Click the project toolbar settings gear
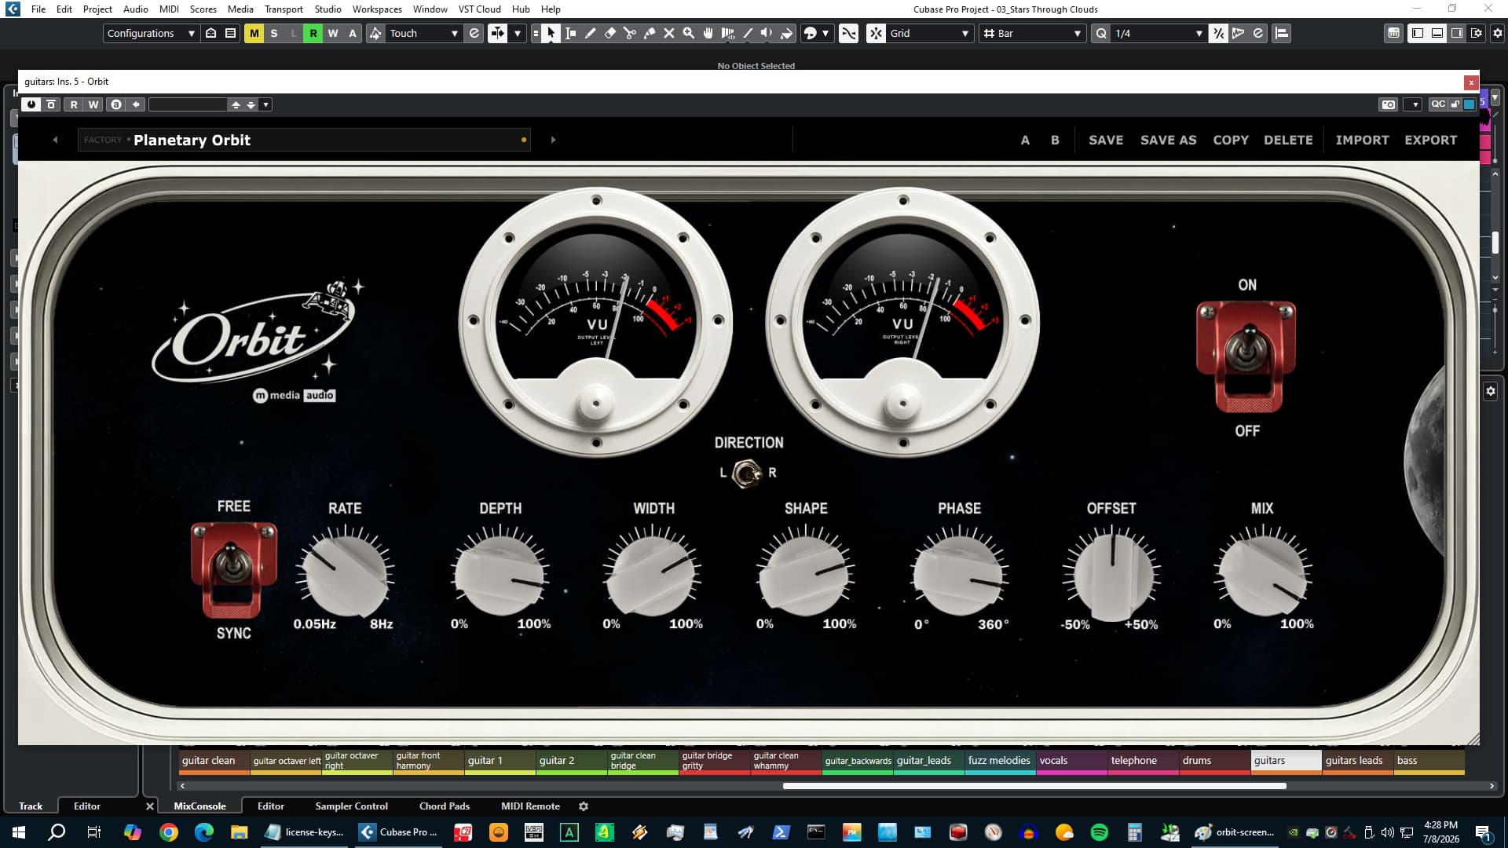The image size is (1508, 848). [1498, 33]
